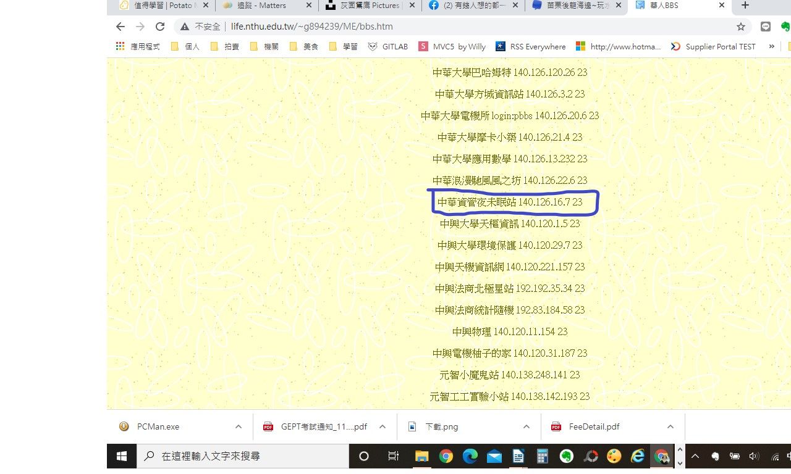Click 中華大學巴哈姆特 140.126.120.26 entry

(x=510, y=72)
